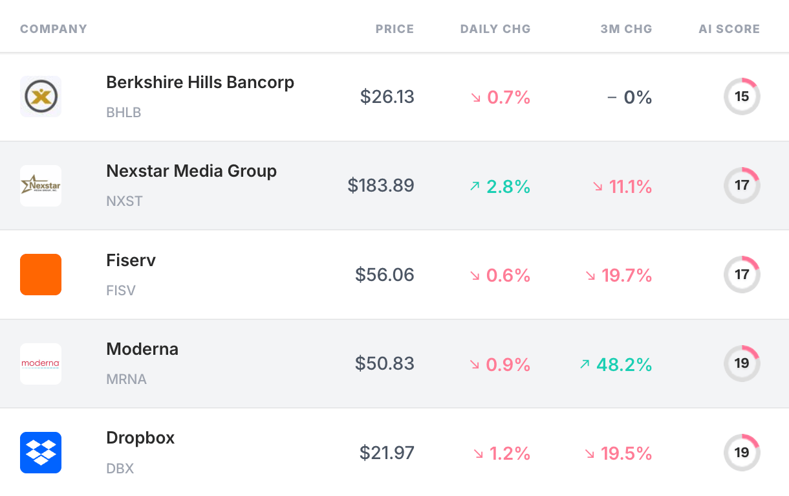The height and width of the screenshot is (496, 789).
Task: Sort by the Daily Chg column header
Action: coord(495,29)
